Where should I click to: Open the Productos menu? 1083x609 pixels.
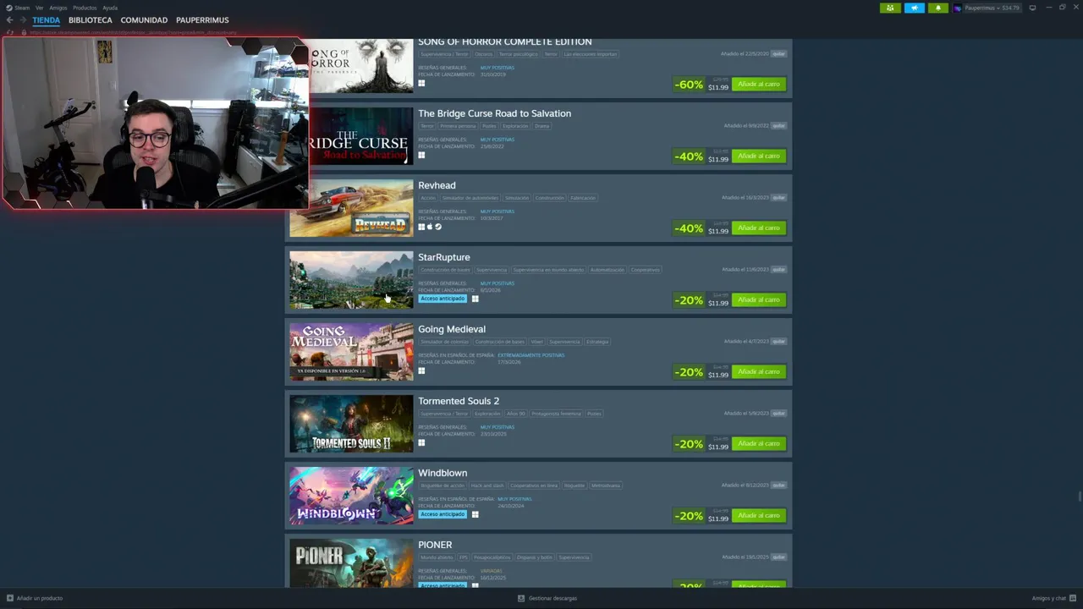[x=85, y=8]
